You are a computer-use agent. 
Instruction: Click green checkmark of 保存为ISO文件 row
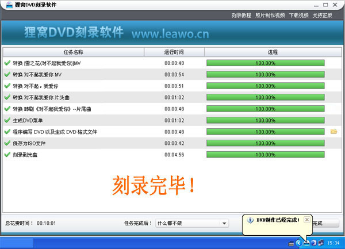7,143
